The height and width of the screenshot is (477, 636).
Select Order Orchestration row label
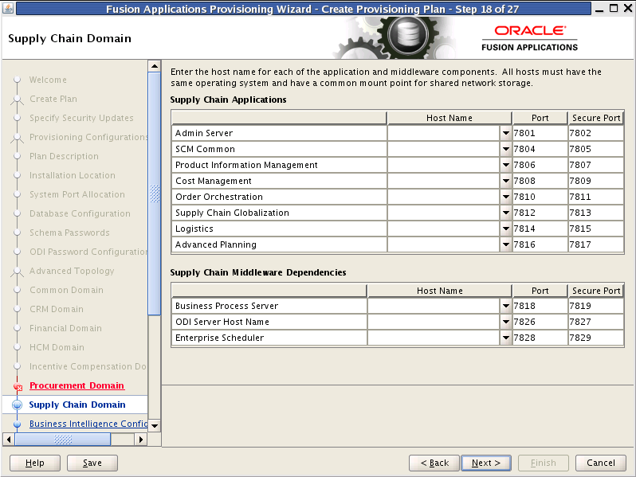click(219, 197)
